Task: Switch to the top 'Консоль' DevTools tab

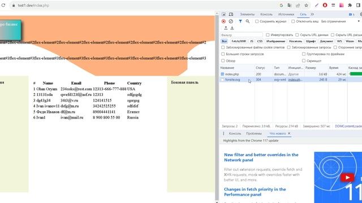Action: point(266,14)
